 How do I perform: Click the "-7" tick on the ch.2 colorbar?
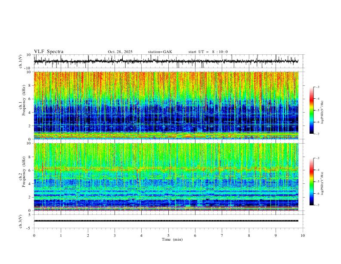(x=317, y=205)
